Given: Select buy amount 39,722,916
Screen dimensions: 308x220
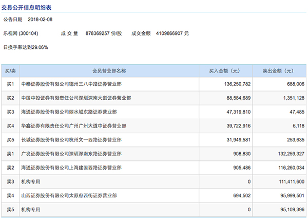Looking at the screenshot, I should 239,126.
